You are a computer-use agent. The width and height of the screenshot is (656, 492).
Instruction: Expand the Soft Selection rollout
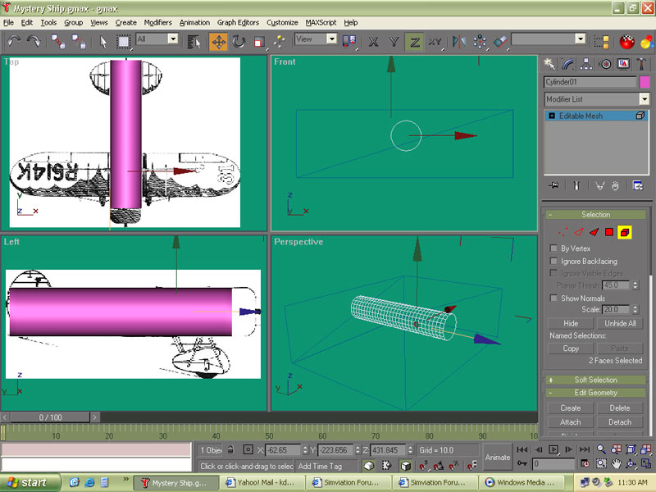(x=596, y=380)
